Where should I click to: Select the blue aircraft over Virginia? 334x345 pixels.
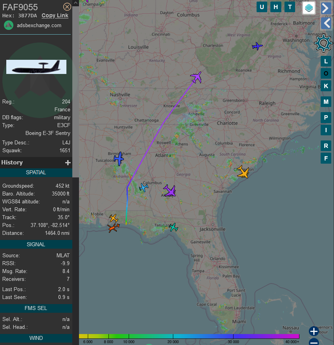pos(257,46)
